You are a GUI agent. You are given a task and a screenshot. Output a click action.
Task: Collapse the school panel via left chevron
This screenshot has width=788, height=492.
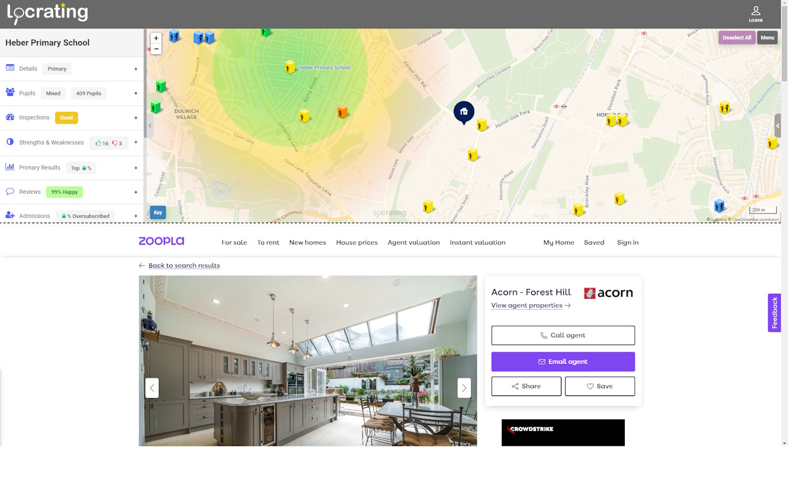[150, 125]
